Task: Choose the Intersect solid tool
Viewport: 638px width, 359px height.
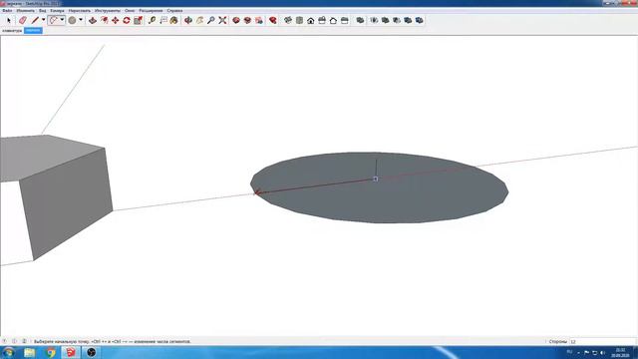Action: tap(374, 20)
